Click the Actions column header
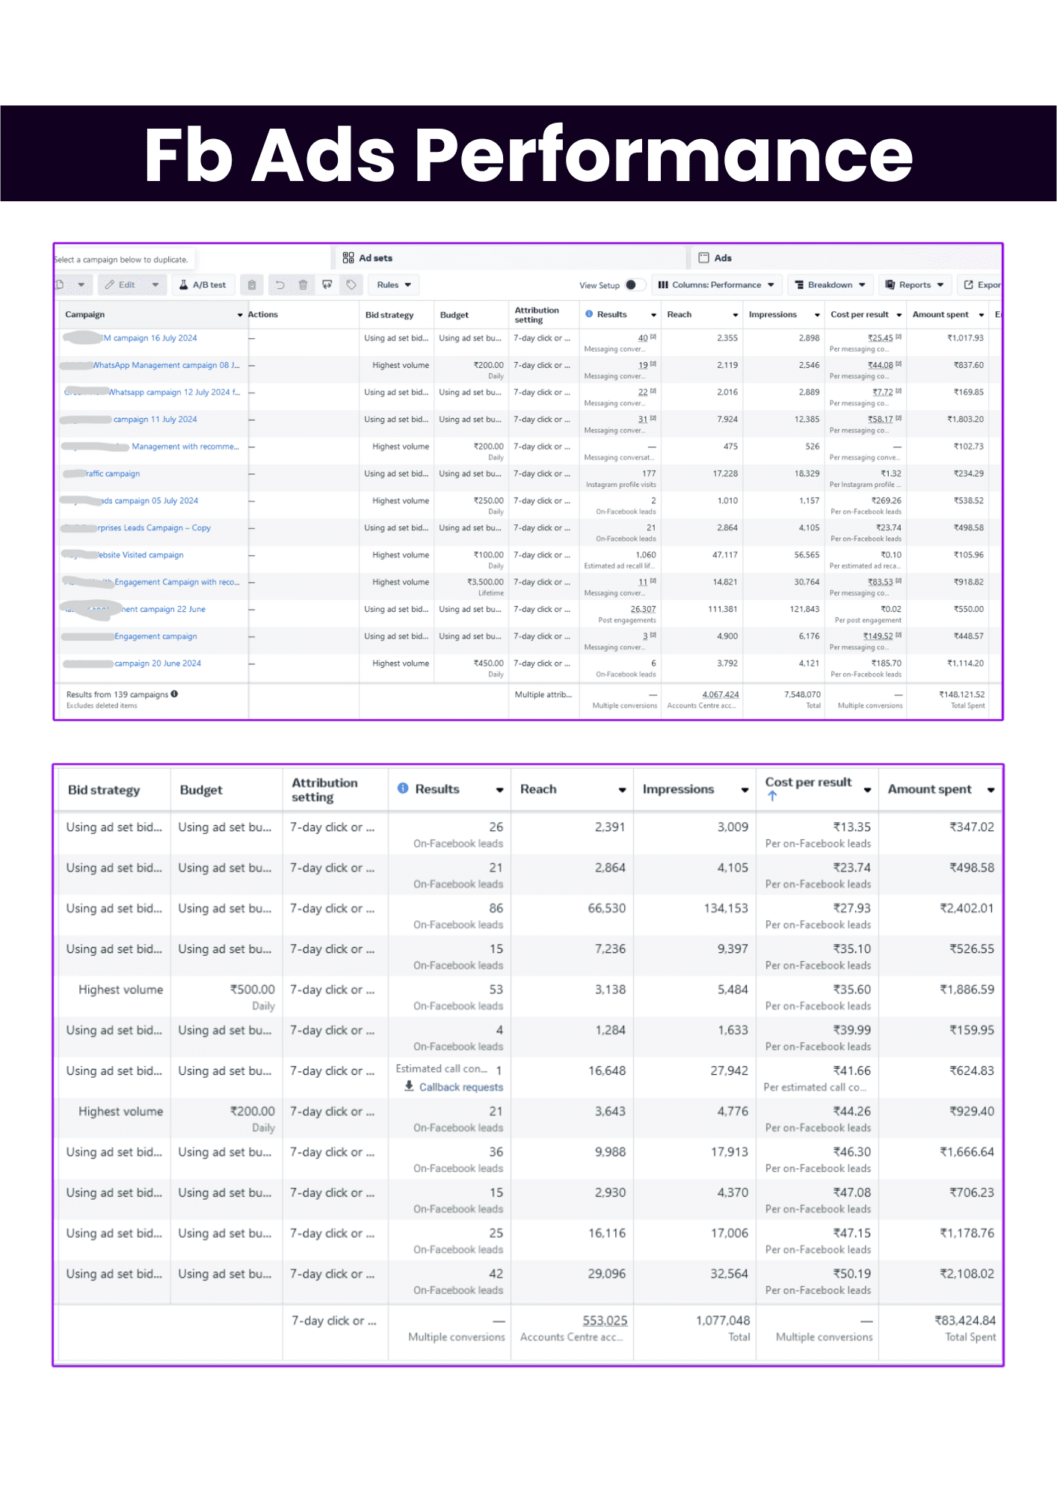Viewport: 1057px width, 1496px height. click(263, 315)
